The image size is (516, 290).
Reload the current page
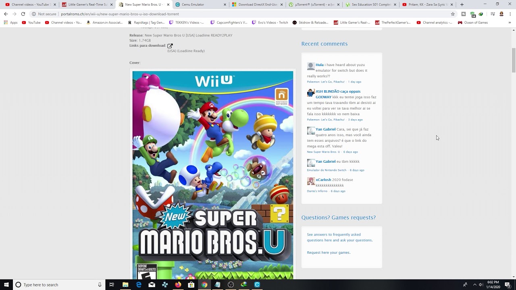[x=23, y=14]
